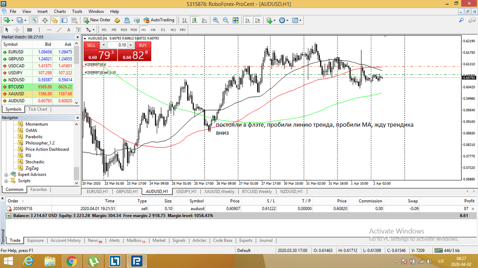
Task: Open MetaEditor with the yellow book icon
Action: pos(117,20)
